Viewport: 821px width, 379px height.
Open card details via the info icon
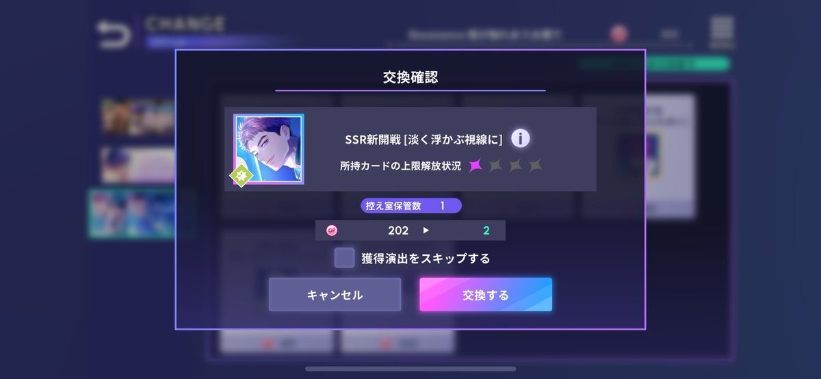coord(521,139)
